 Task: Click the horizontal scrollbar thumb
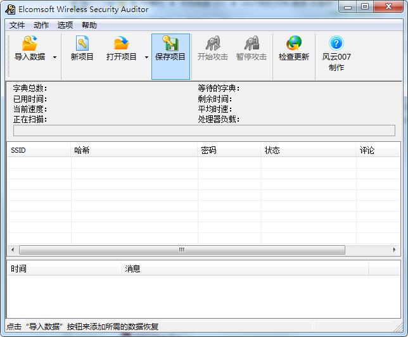[x=182, y=250]
